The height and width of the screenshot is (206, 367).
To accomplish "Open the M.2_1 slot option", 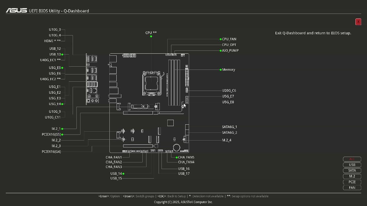I will click(x=56, y=129).
